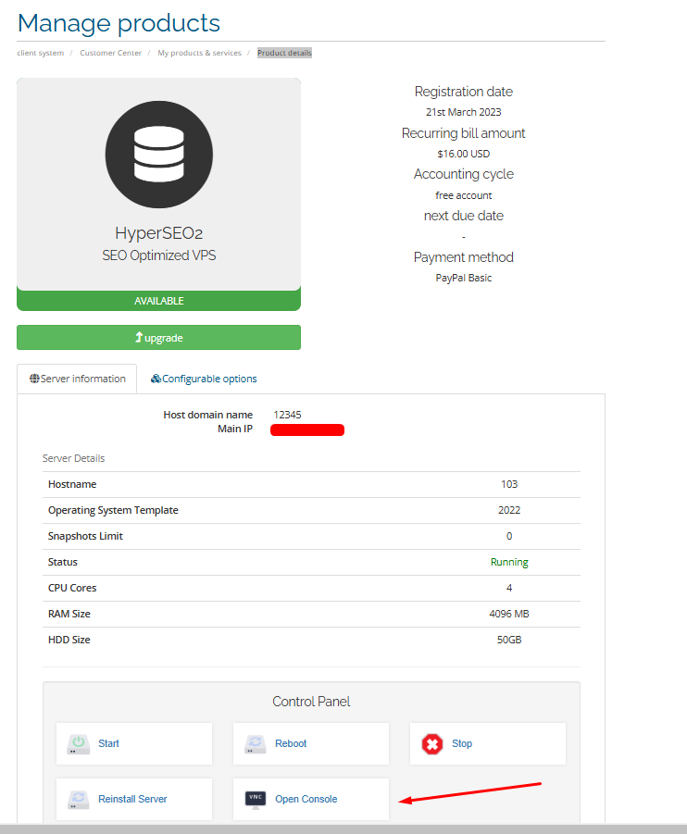Reinstall the server
Image resolution: width=687 pixels, height=834 pixels.
coord(134,800)
